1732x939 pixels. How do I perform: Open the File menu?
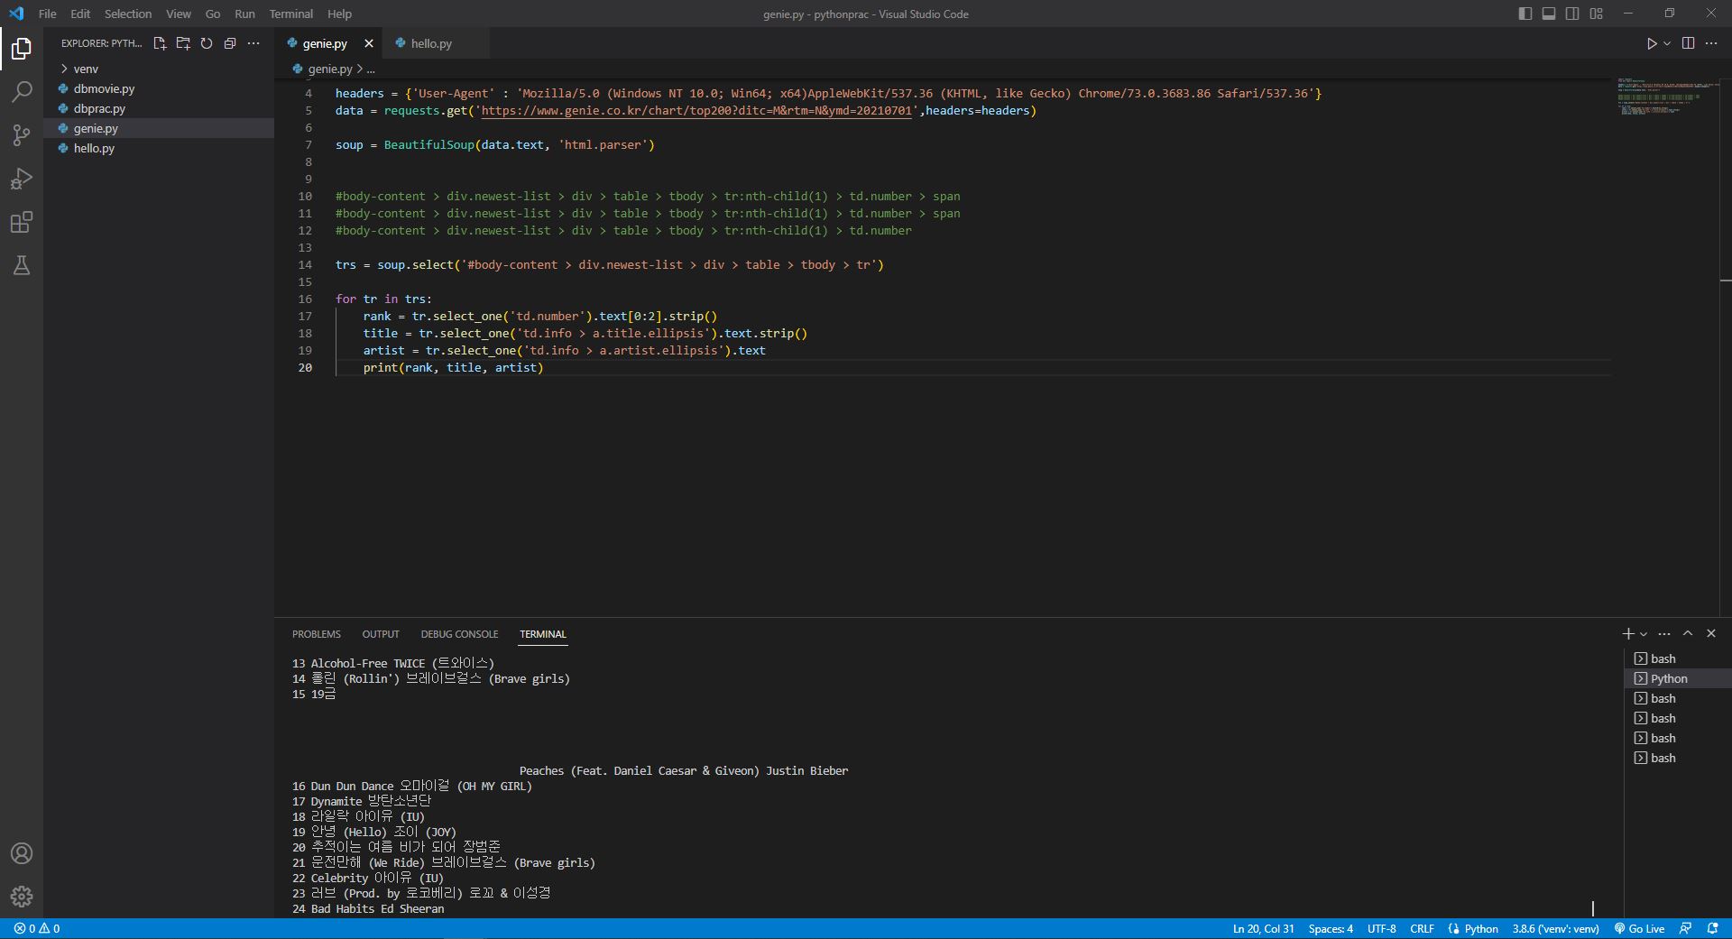pos(48,14)
